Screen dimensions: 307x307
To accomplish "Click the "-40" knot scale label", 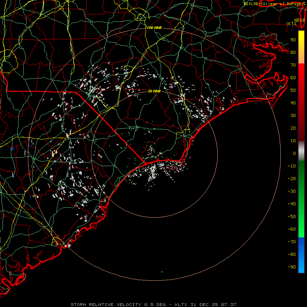I will 292,204.
